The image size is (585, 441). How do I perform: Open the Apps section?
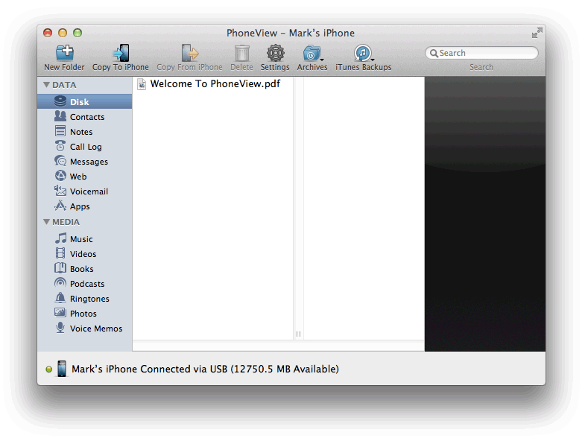click(x=80, y=206)
